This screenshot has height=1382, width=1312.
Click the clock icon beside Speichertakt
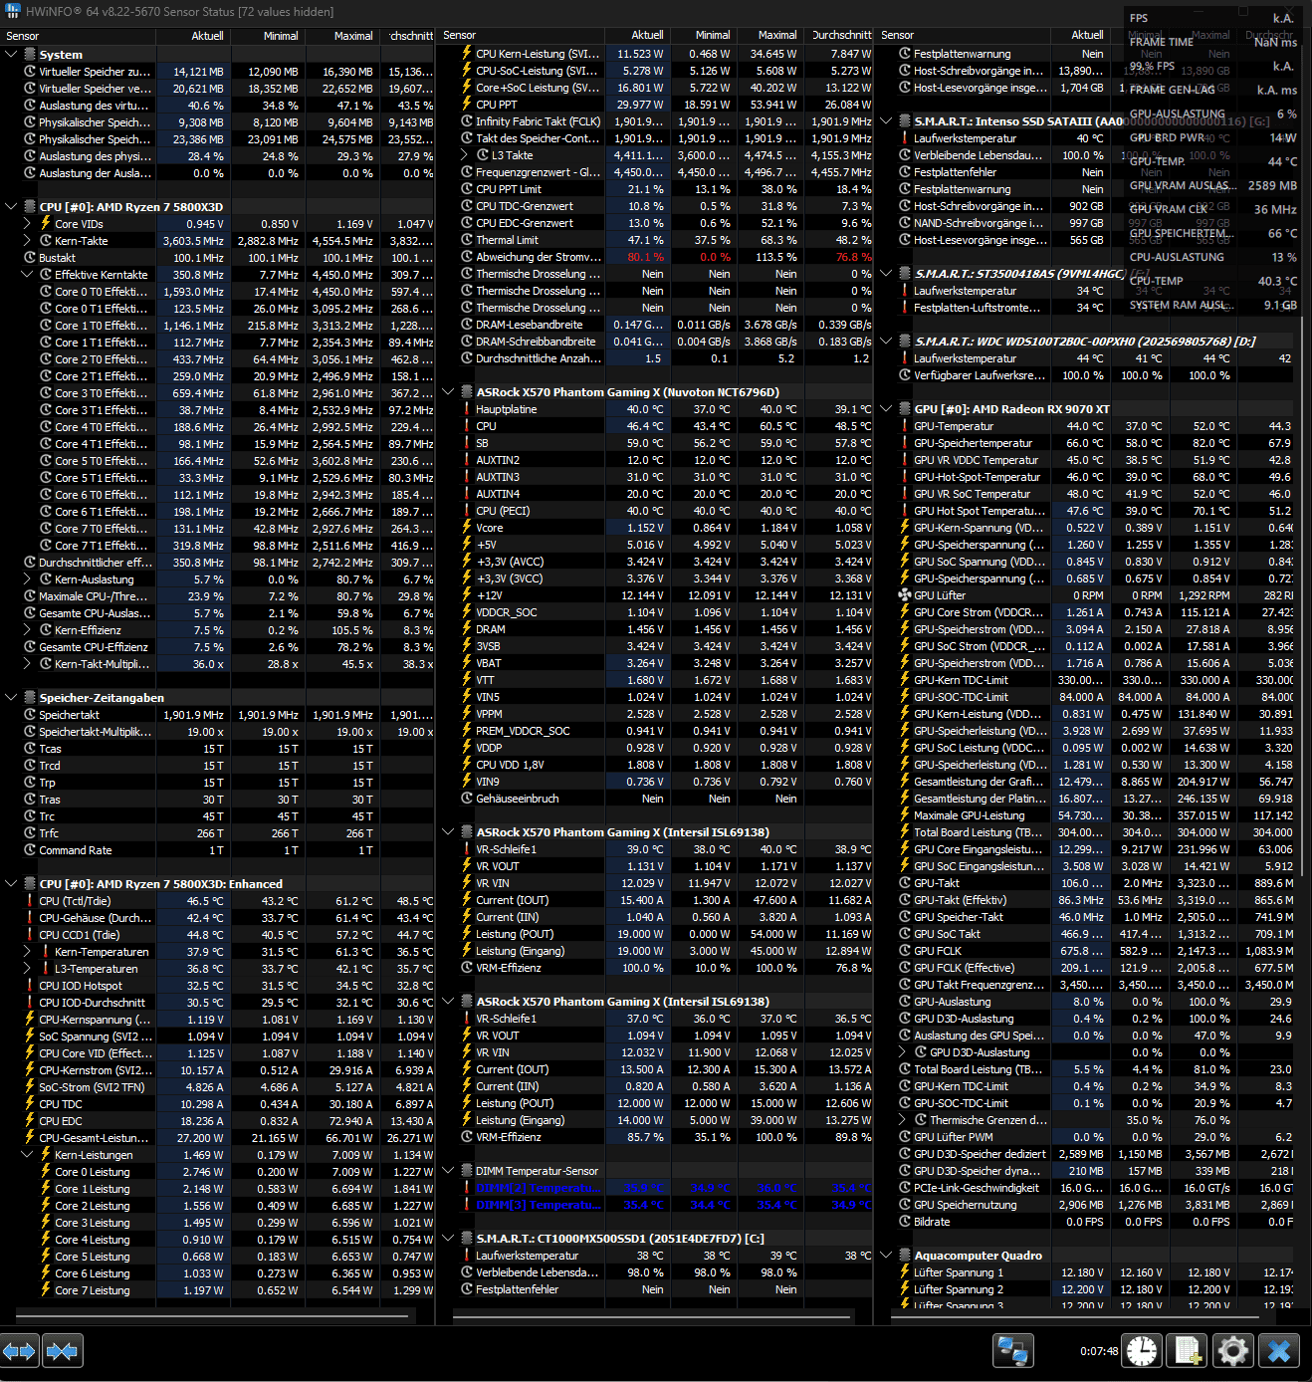pos(30,715)
